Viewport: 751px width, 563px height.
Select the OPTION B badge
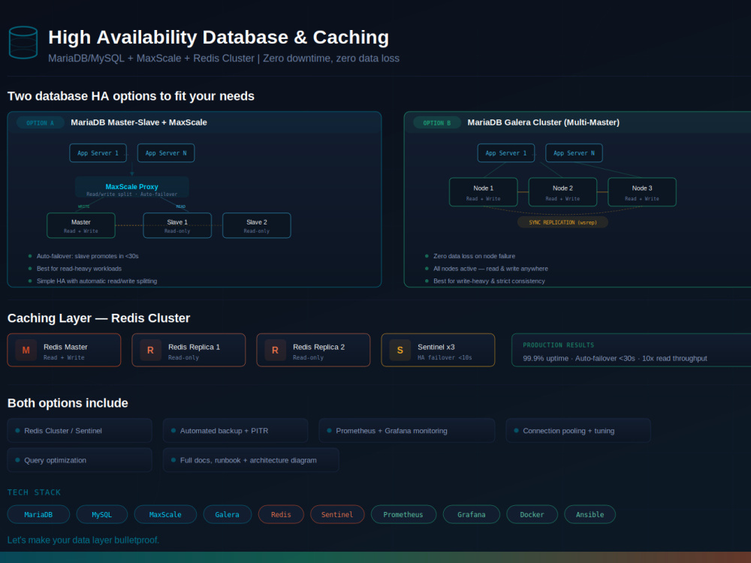437,122
